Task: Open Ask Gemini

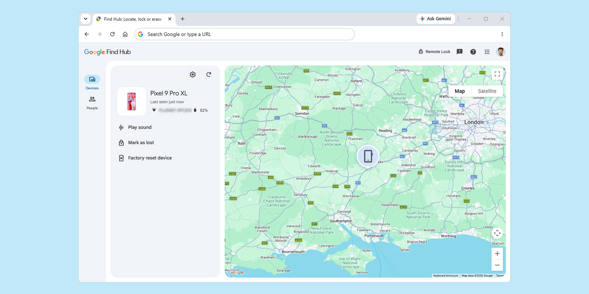Action: (436, 19)
